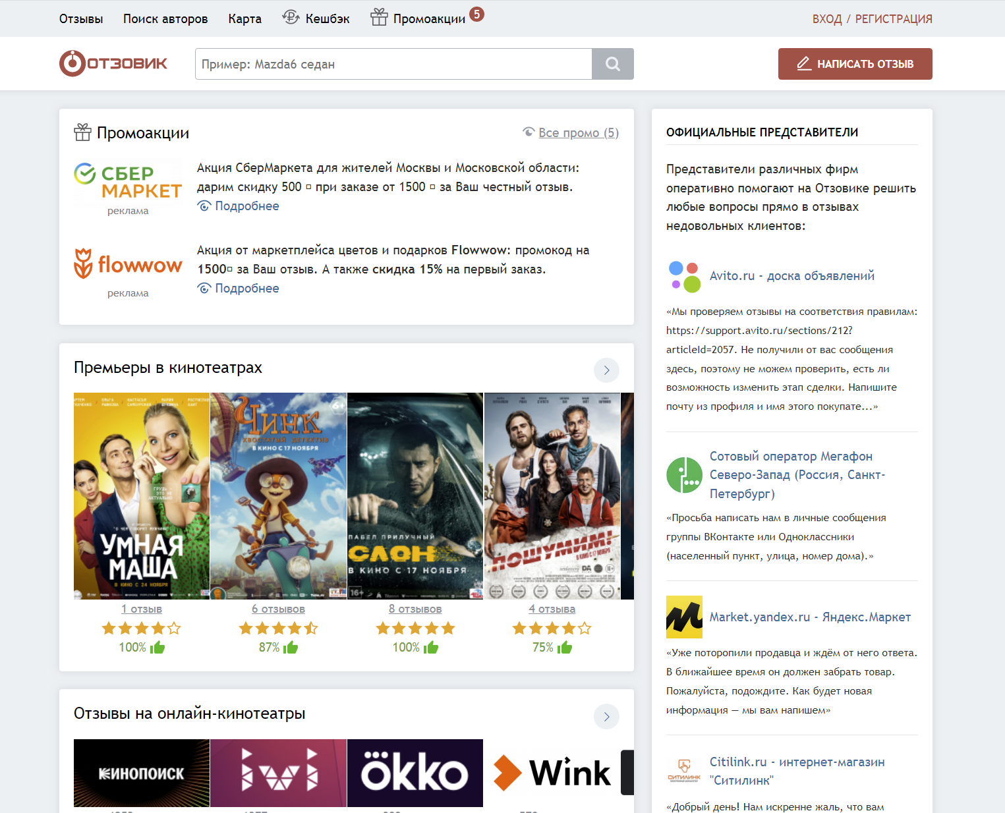
Task: Click thumbs-up icon beside 75%
Action: click(565, 648)
